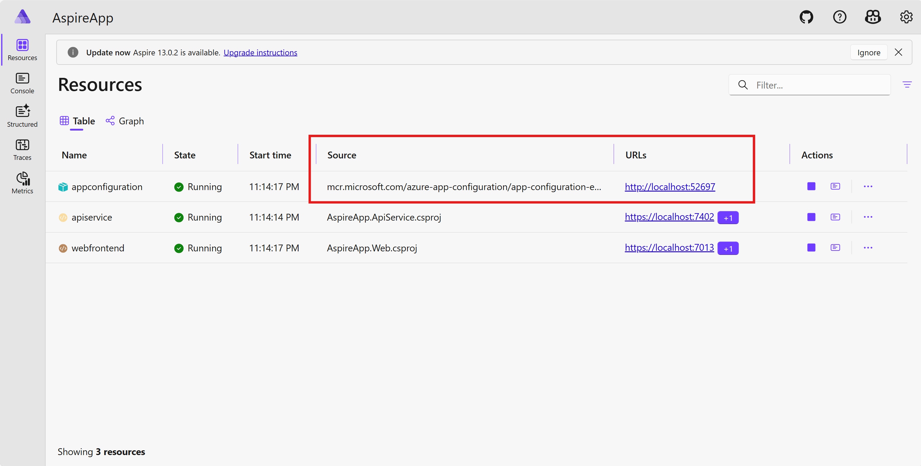This screenshot has height=466, width=921.
Task: Go to Console logs in sidebar
Action: pyautogui.click(x=22, y=83)
